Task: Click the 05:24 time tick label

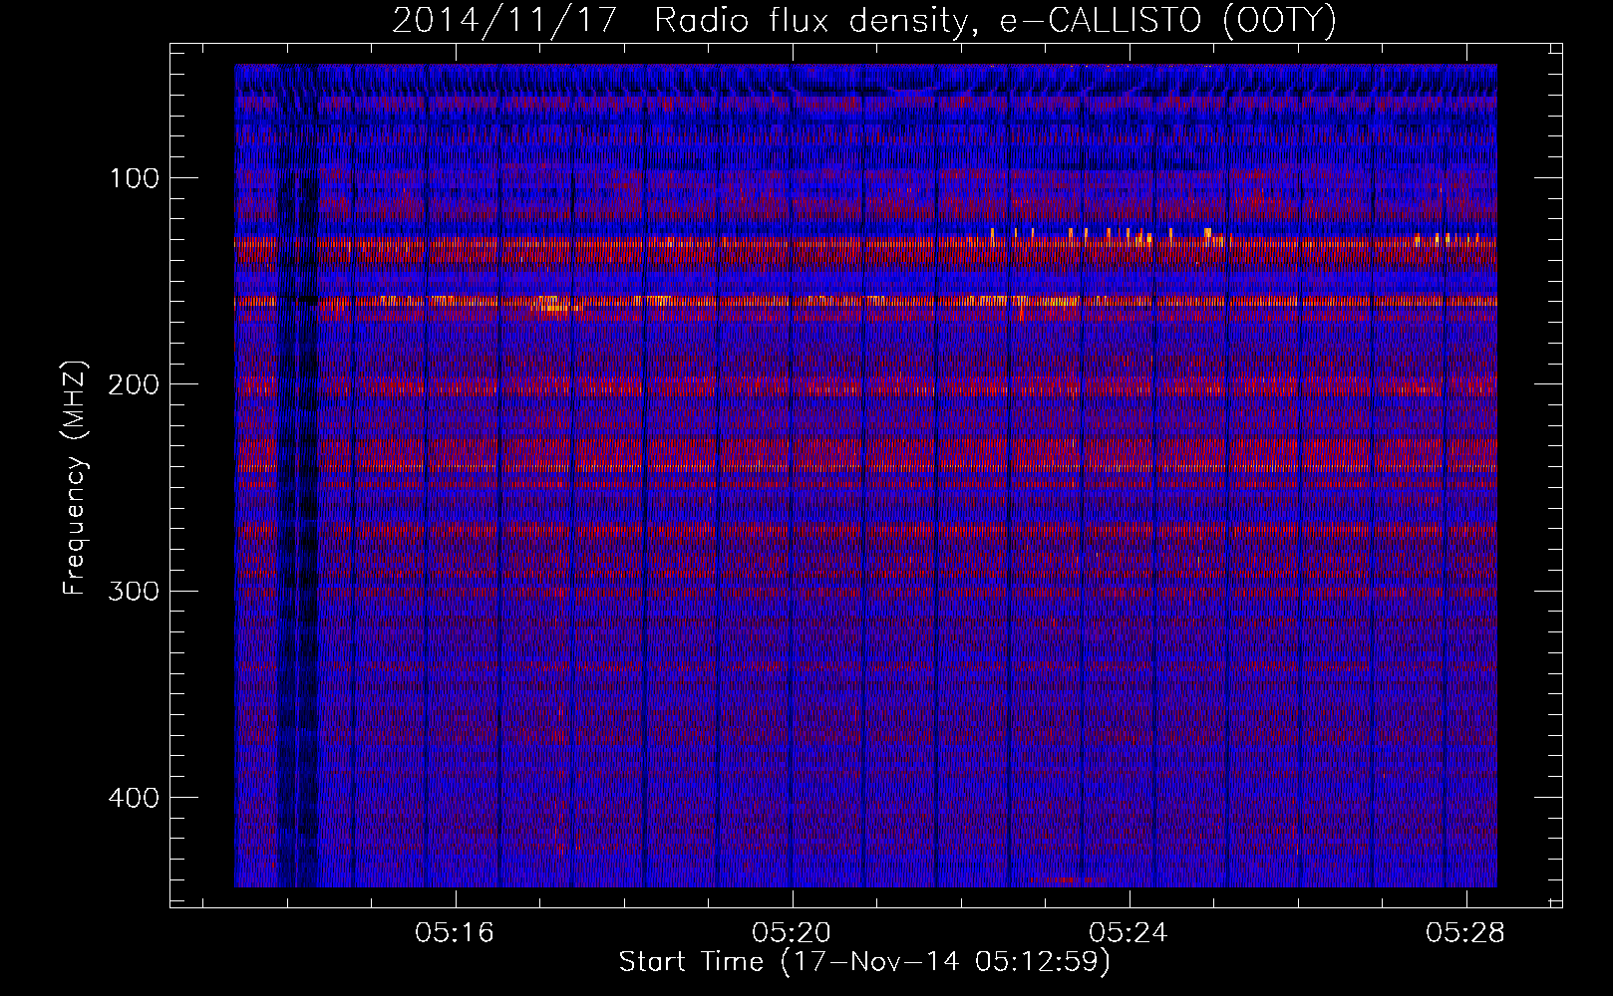Action: pyautogui.click(x=1129, y=933)
